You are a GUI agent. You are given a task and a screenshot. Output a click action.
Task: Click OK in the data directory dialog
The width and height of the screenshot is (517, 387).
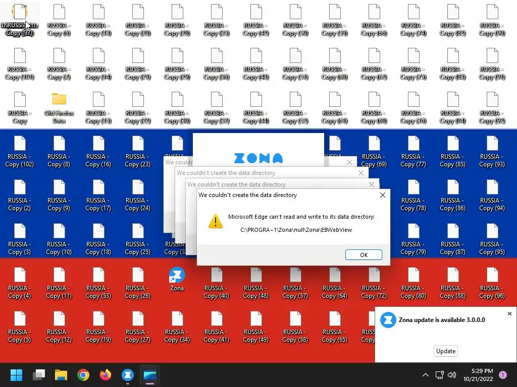(x=364, y=254)
